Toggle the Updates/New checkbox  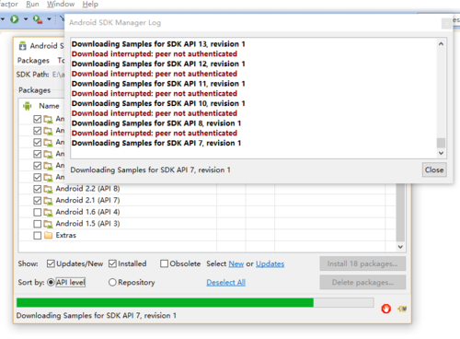51,263
